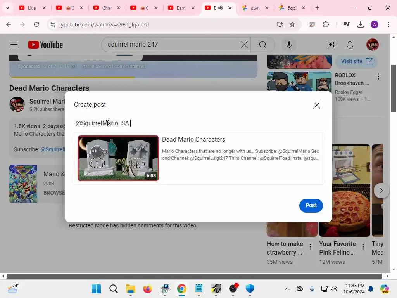Open volume control in system tray
Screen dimensions: 397x298
tap(334, 289)
